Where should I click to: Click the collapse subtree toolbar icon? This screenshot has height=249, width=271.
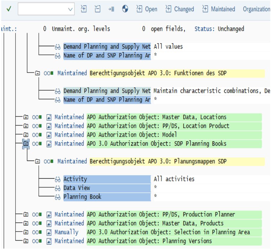(x=98, y=9)
